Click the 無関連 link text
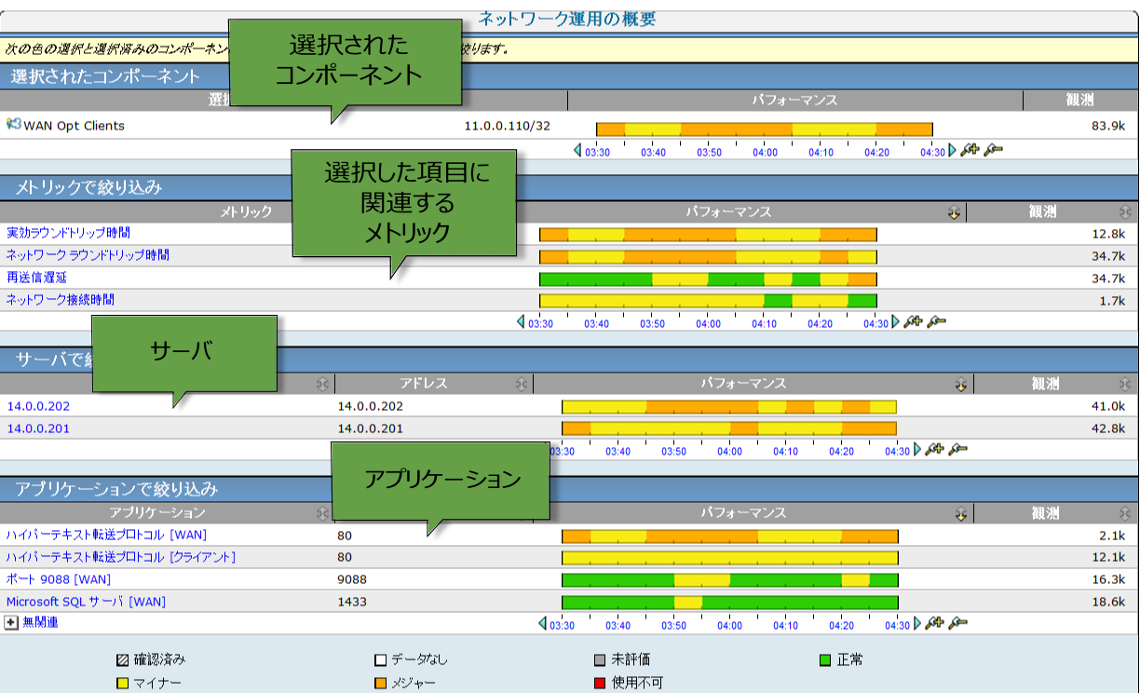 (40, 622)
